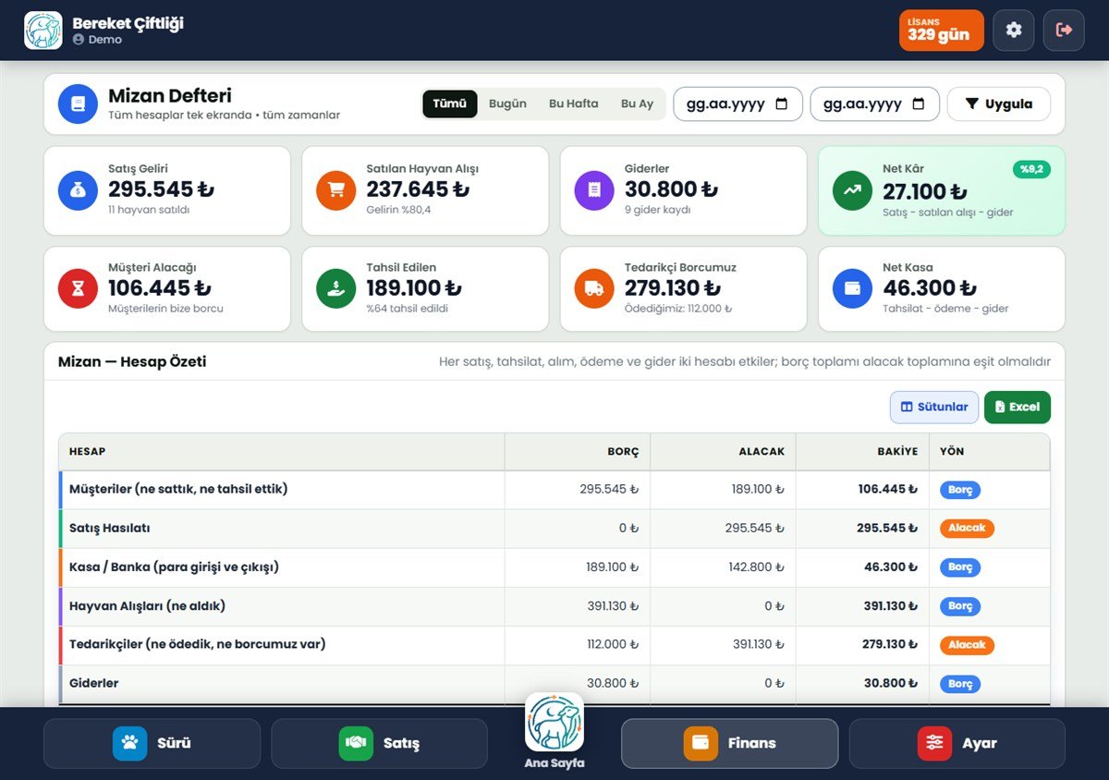Sort by the BORÇ column header
The height and width of the screenshot is (780, 1109).
(x=578, y=452)
